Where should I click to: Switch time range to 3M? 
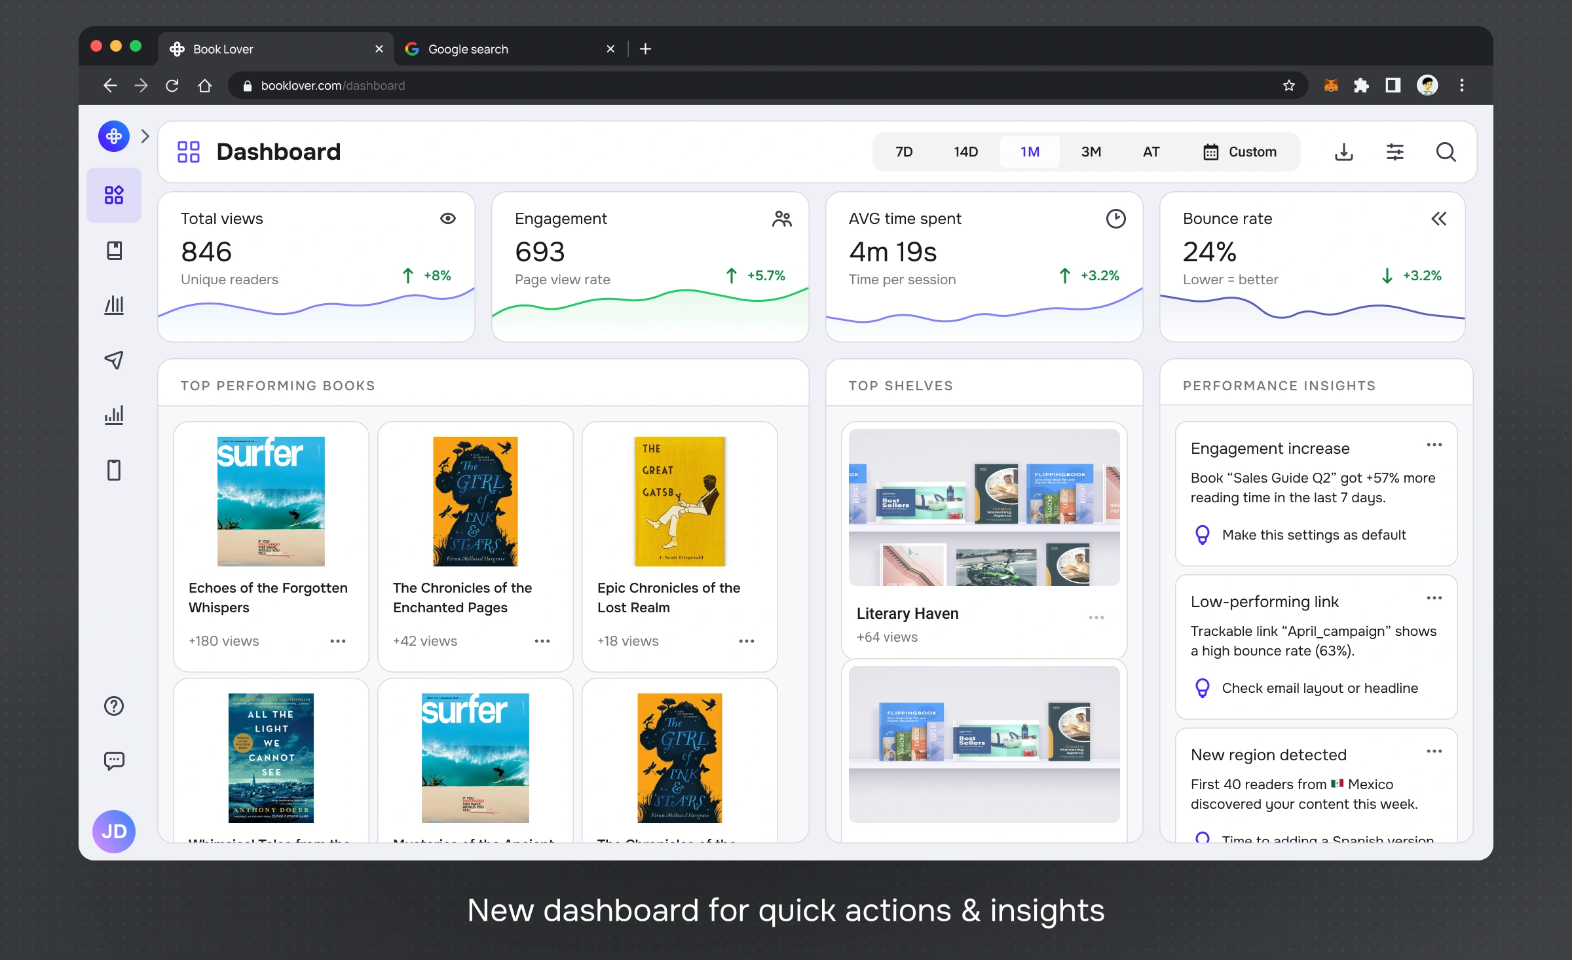(x=1091, y=152)
